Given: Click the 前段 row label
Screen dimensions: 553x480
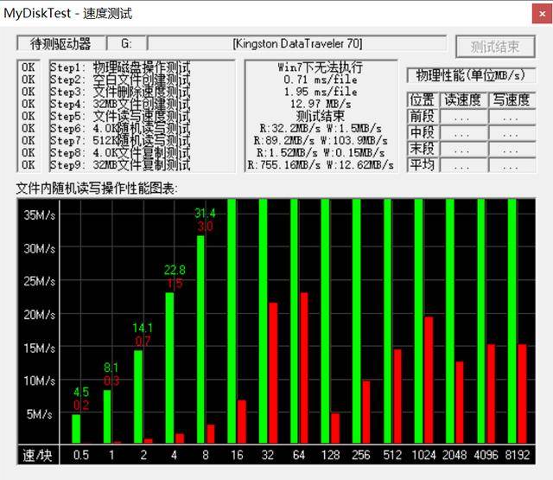Looking at the screenshot, I should coord(423,116).
